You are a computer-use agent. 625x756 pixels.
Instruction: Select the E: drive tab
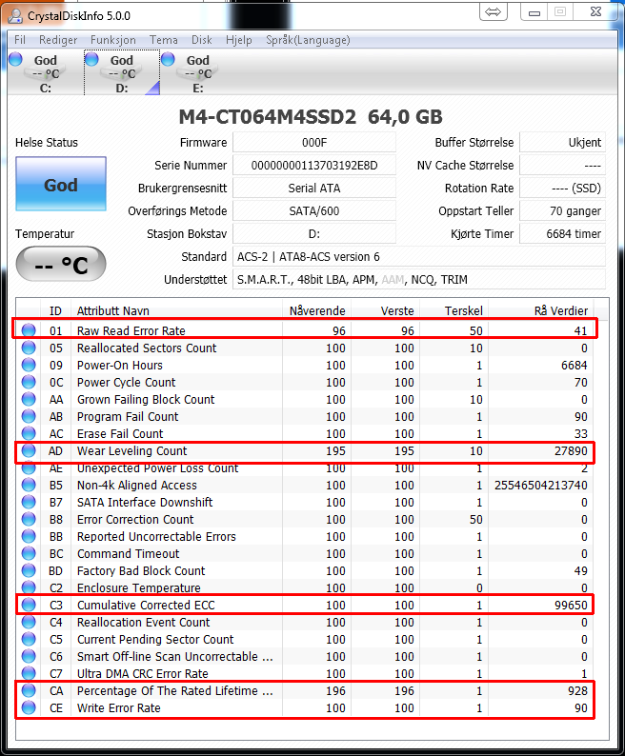click(198, 72)
